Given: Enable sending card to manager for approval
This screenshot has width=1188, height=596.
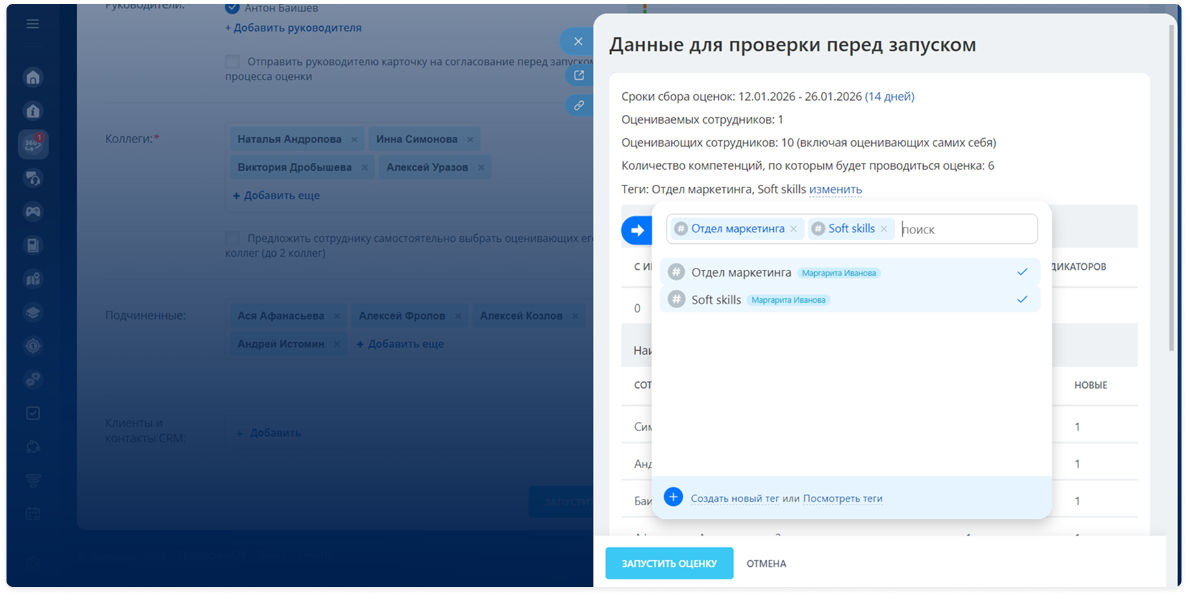Looking at the screenshot, I should pos(232,62).
